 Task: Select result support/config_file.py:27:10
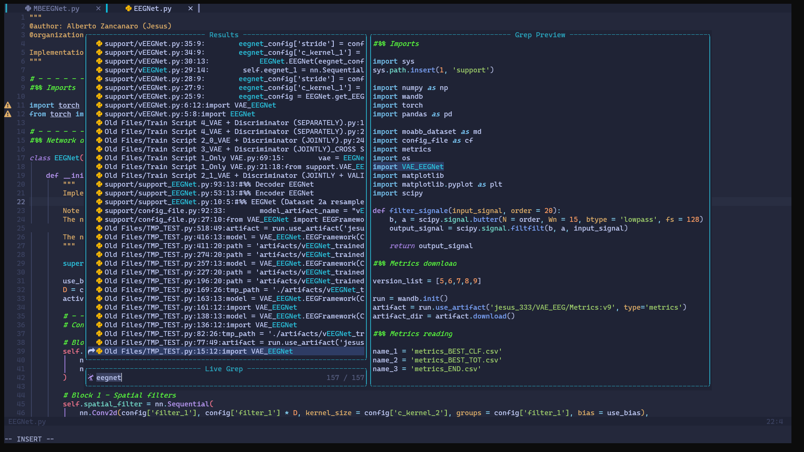(x=226, y=219)
